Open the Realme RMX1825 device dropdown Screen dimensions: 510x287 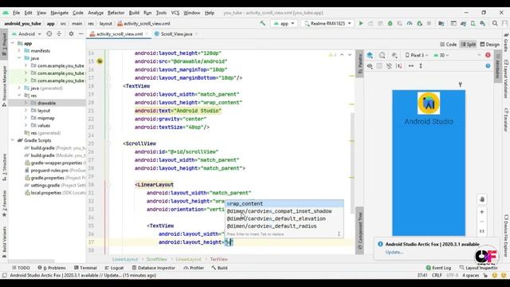[328, 23]
